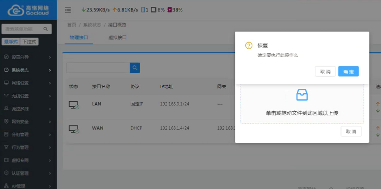Open 无线设置 in the sidebar menu
The width and height of the screenshot is (381, 189).
pos(29,96)
